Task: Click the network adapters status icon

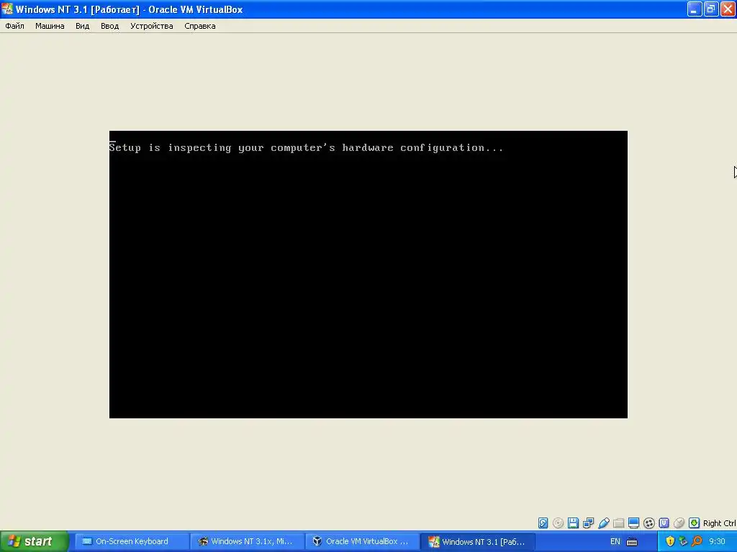Action: pos(588,523)
